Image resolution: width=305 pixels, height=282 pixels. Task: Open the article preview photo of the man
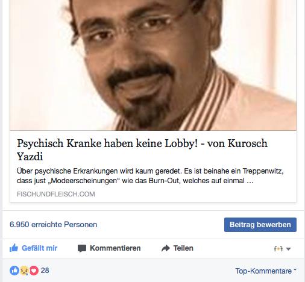[153, 65]
